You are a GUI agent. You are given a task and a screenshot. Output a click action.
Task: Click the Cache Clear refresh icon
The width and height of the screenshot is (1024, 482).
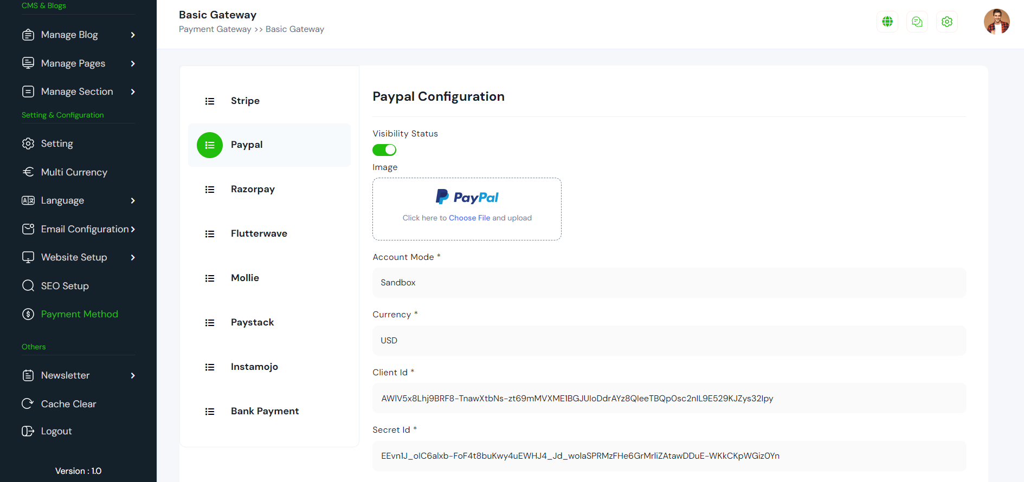click(28, 403)
